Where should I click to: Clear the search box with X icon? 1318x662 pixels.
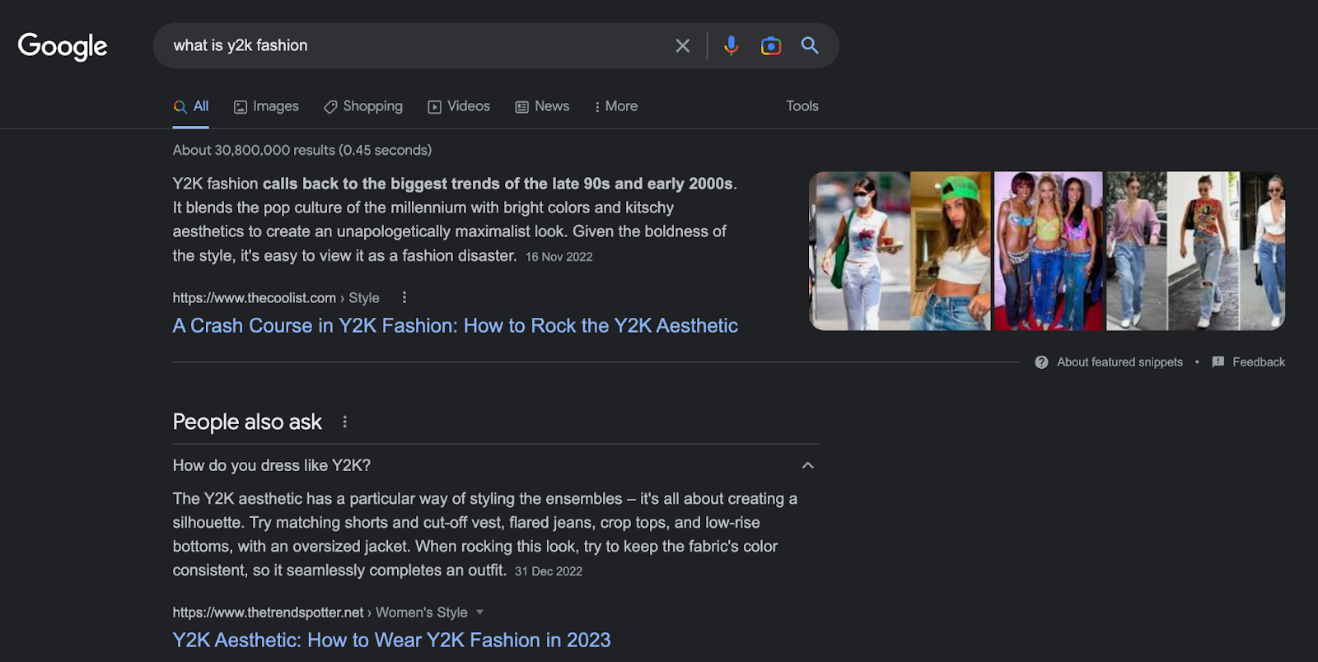[682, 46]
